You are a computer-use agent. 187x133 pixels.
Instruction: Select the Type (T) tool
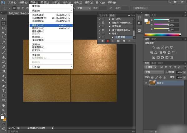point(4,91)
